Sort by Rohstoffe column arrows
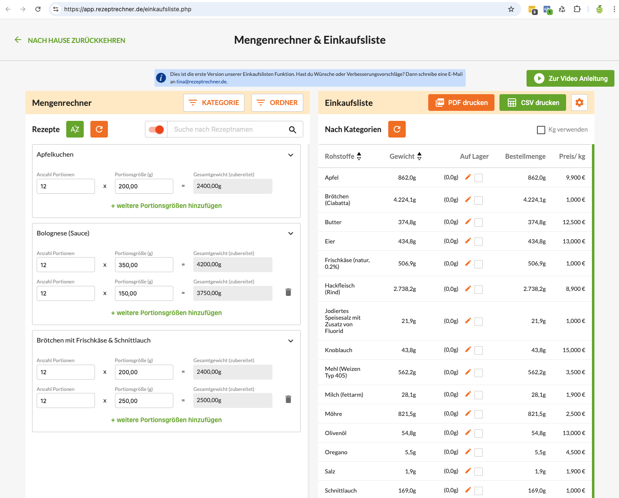The width and height of the screenshot is (619, 498). (x=359, y=156)
